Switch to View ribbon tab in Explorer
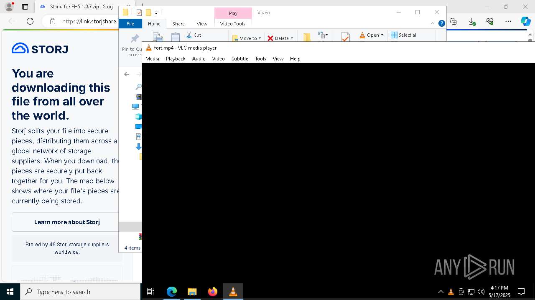 click(202, 24)
